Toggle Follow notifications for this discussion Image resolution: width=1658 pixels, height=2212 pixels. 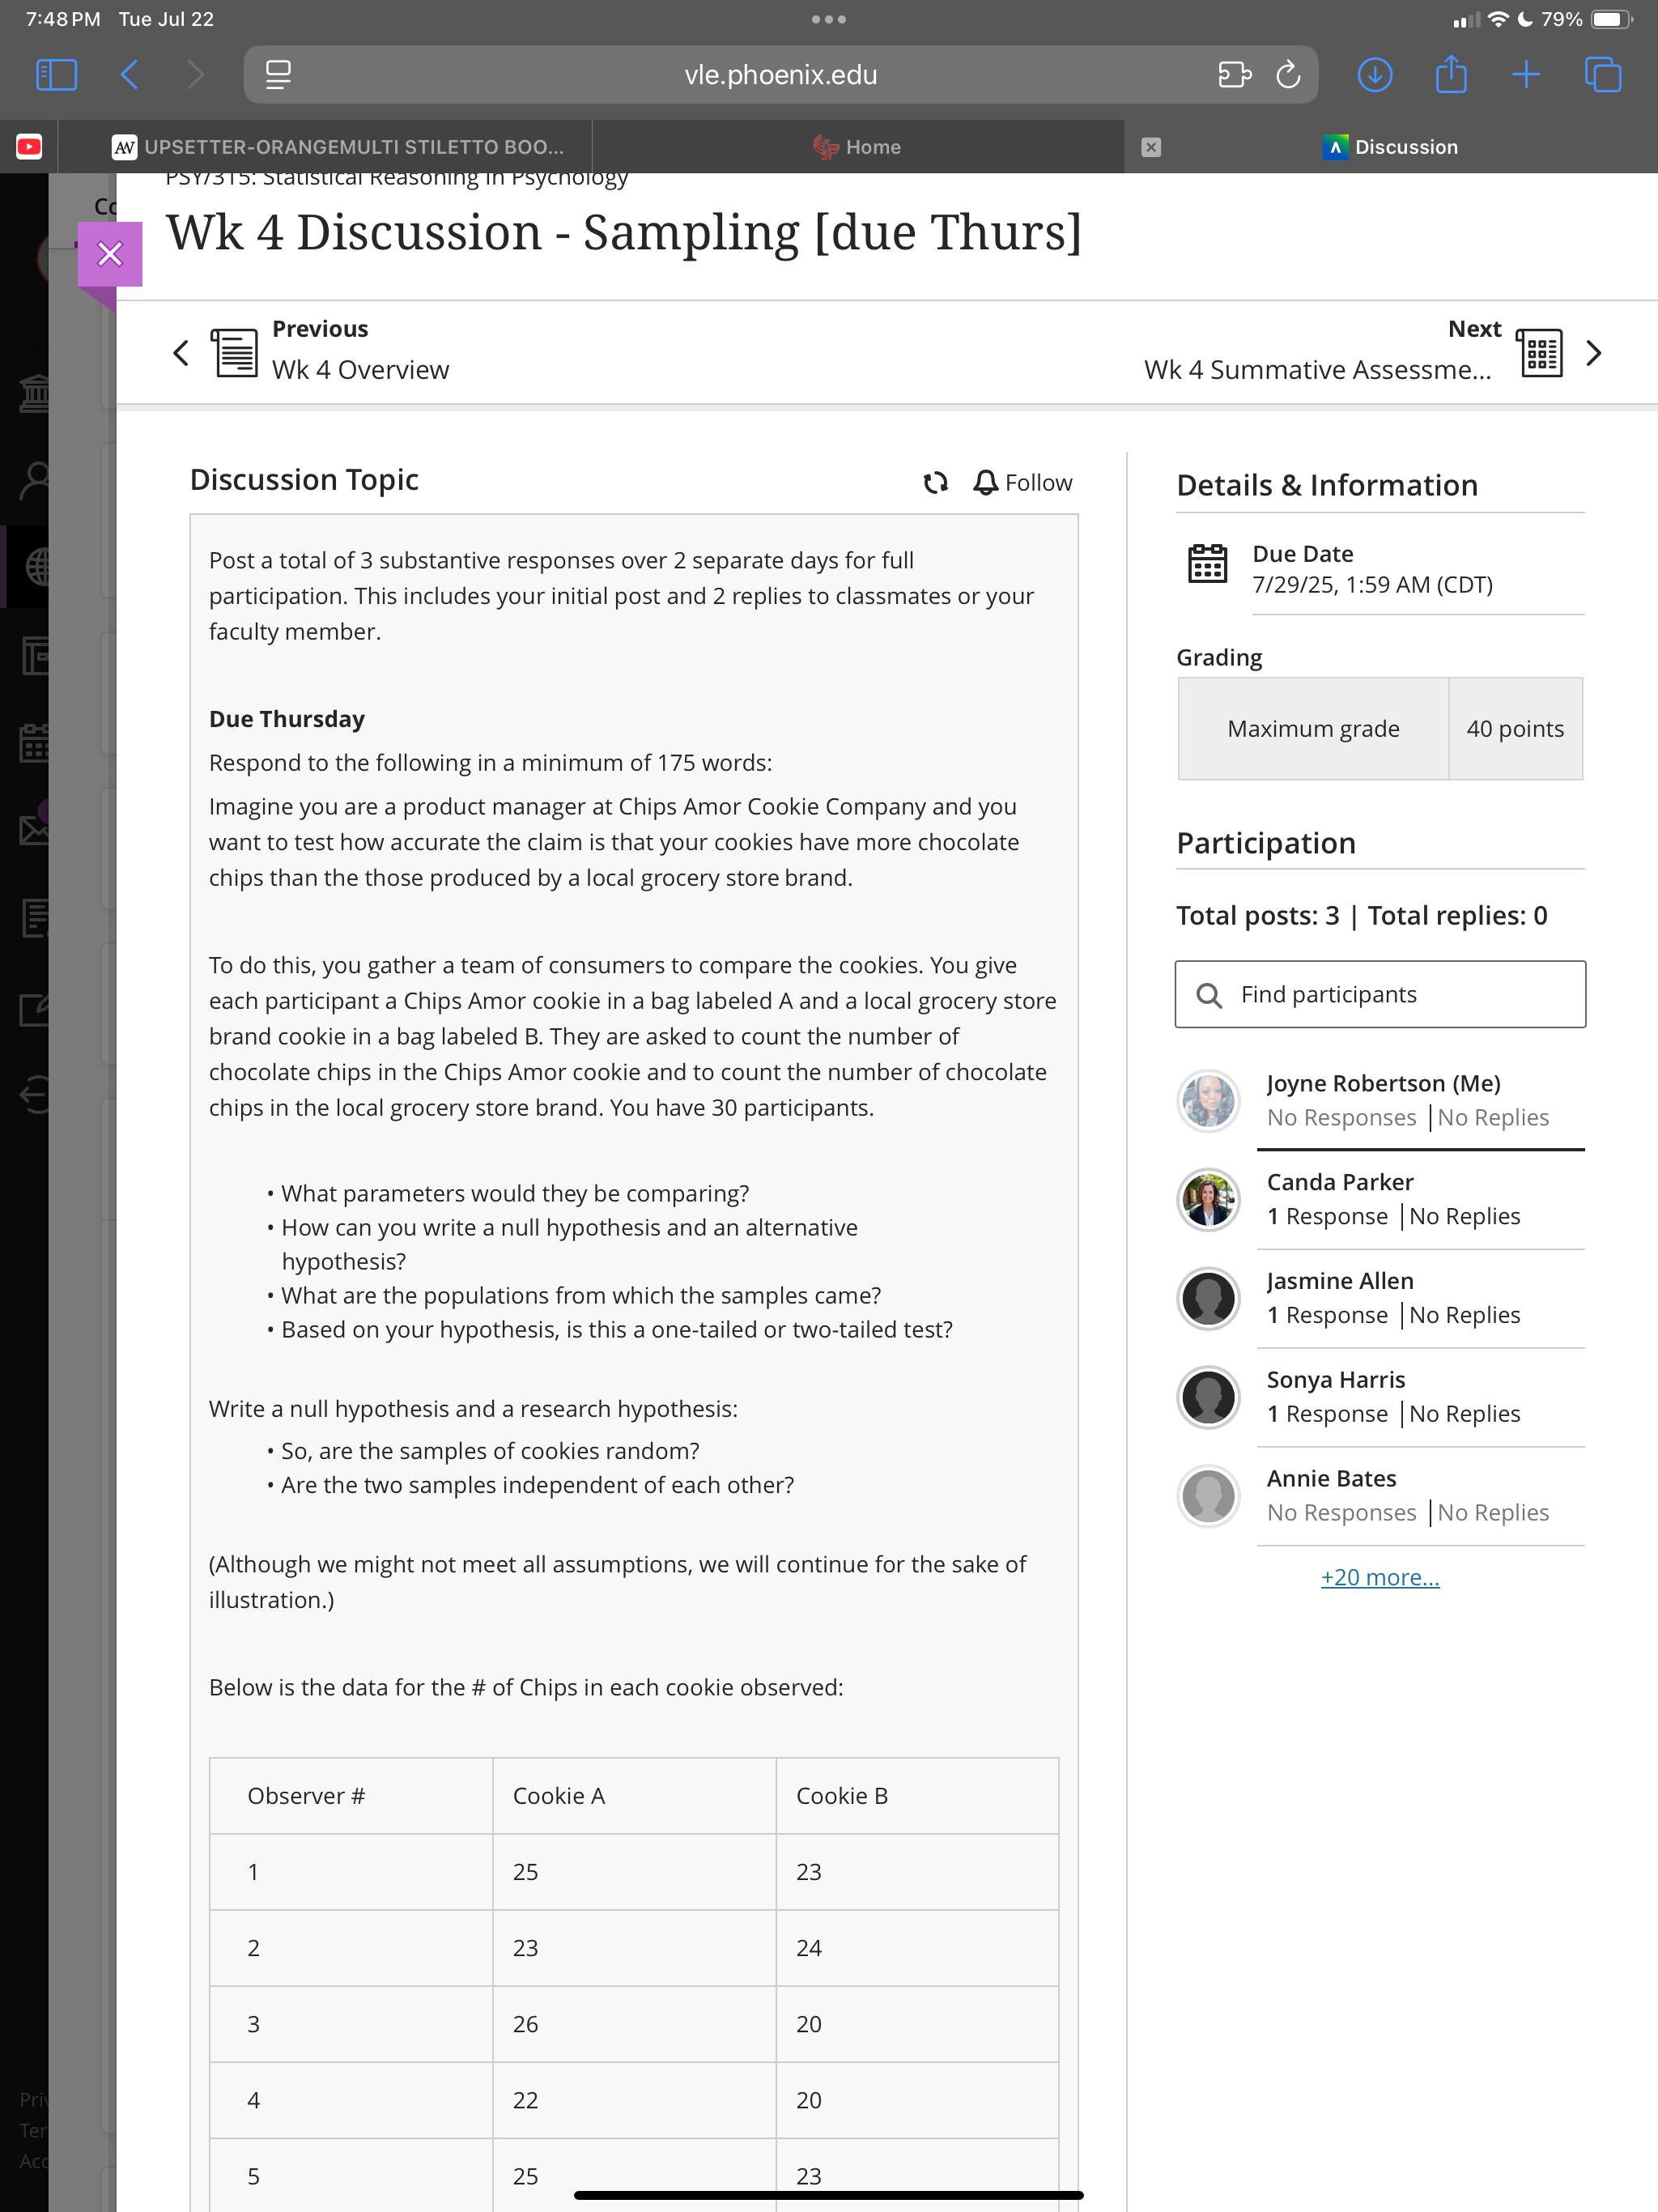[x=1022, y=483]
